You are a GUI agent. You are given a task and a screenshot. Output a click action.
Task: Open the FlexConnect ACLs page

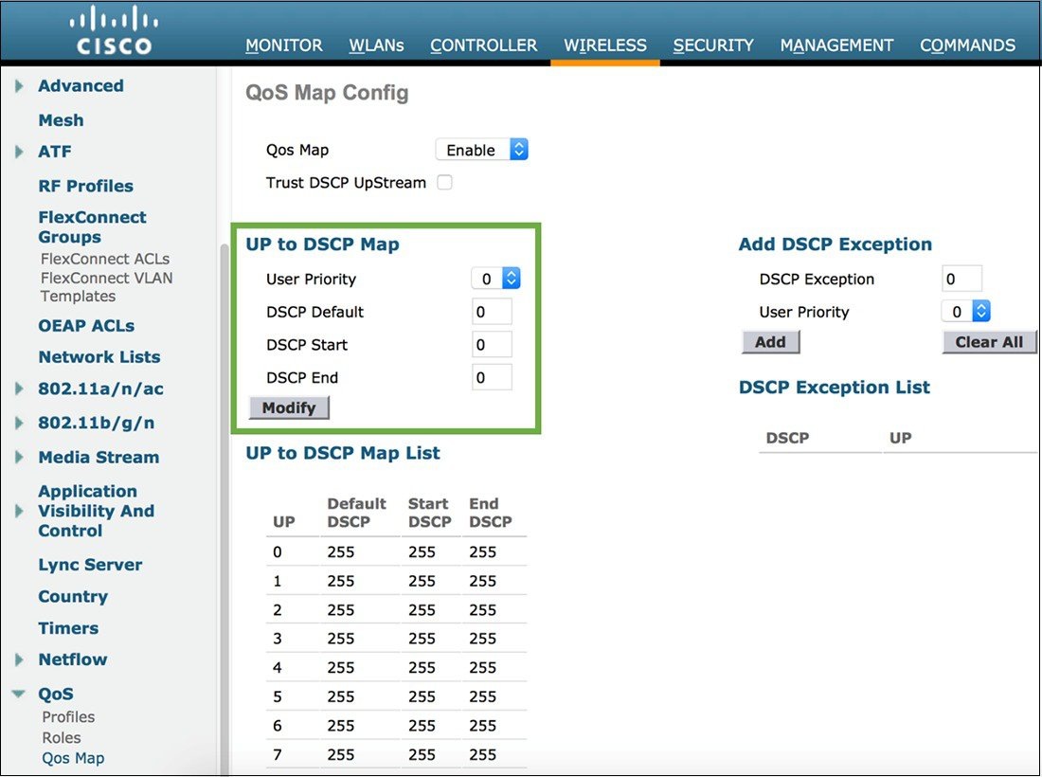point(104,259)
